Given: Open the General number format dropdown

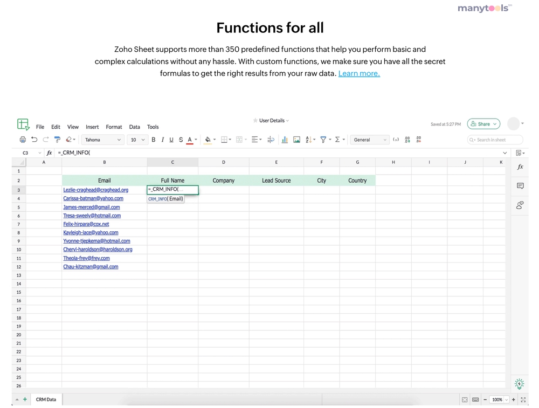Looking at the screenshot, I should (370, 140).
